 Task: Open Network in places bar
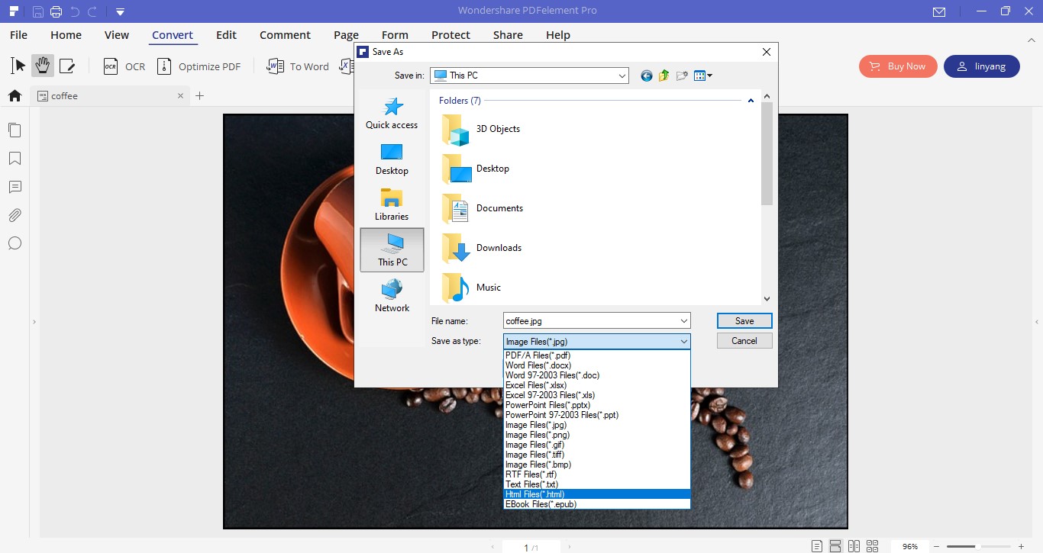pos(392,296)
